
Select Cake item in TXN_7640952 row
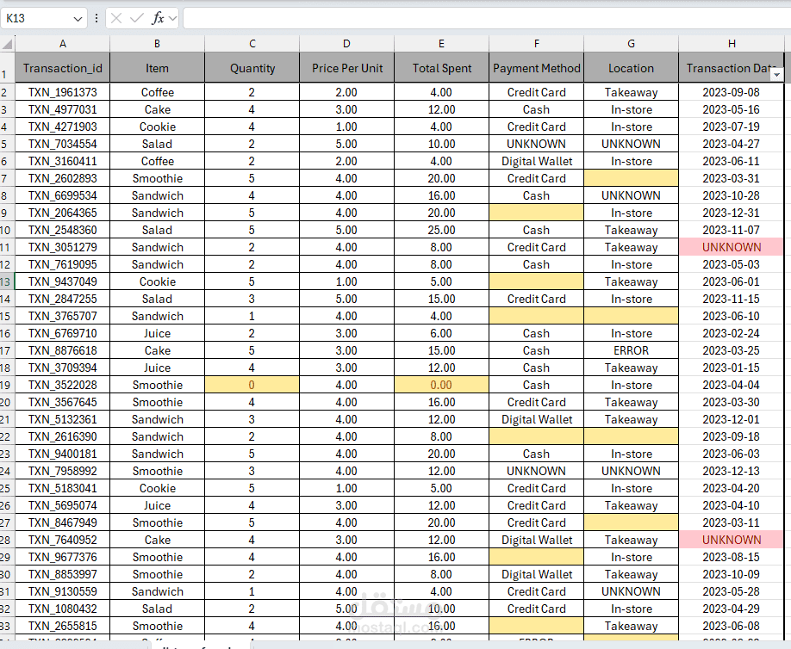(x=158, y=541)
